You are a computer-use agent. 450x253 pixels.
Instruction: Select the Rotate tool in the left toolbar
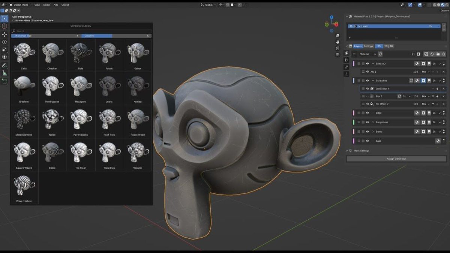(x=4, y=42)
